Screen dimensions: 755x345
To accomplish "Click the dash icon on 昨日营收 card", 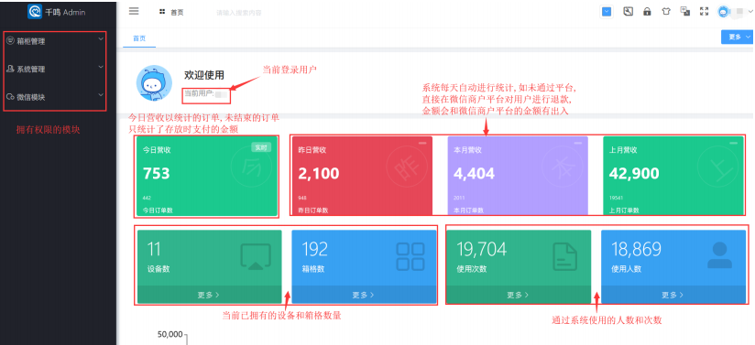I will pos(422,143).
